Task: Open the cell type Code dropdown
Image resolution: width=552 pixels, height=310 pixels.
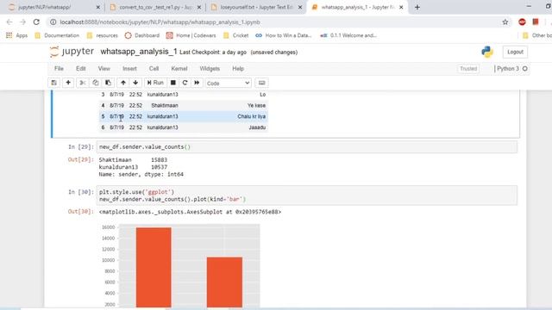Action: click(228, 84)
